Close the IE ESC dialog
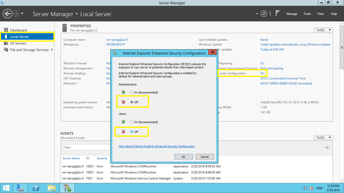Image resolution: width=344 pixels, height=193 pixels. pos(213,52)
